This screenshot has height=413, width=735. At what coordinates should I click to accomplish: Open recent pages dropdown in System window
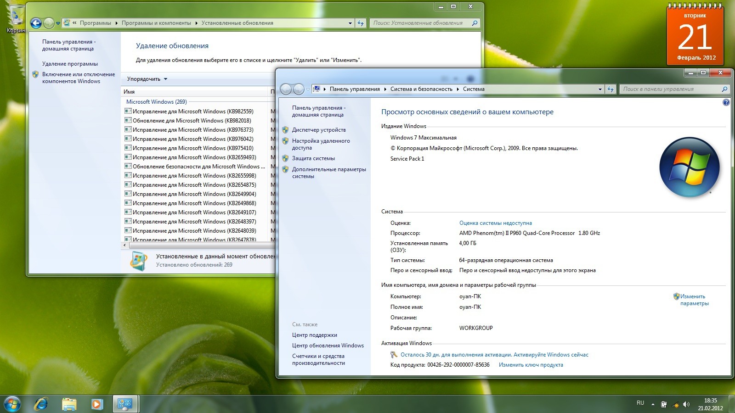point(308,89)
